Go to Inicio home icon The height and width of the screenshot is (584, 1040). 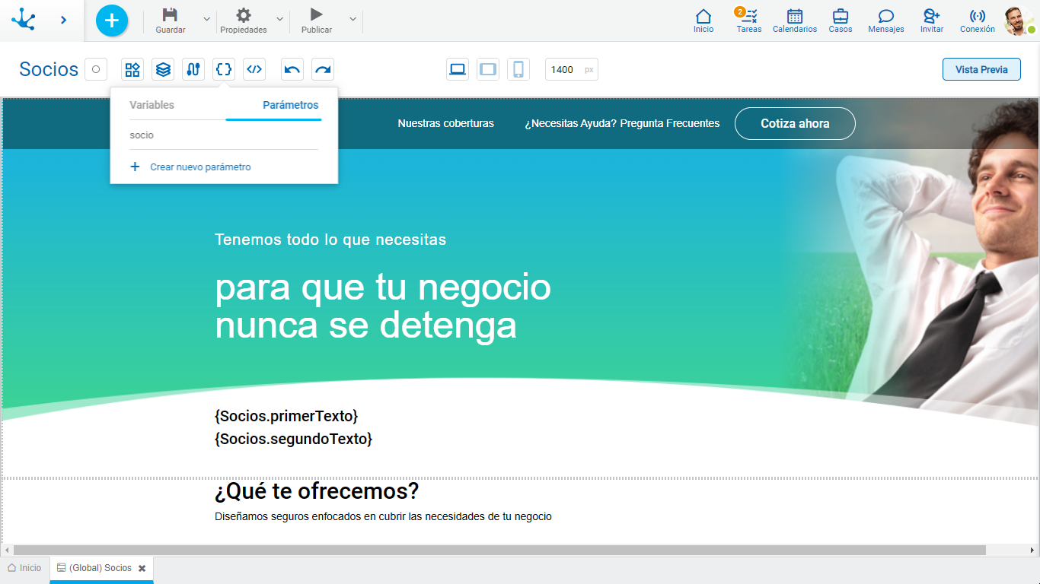[703, 16]
